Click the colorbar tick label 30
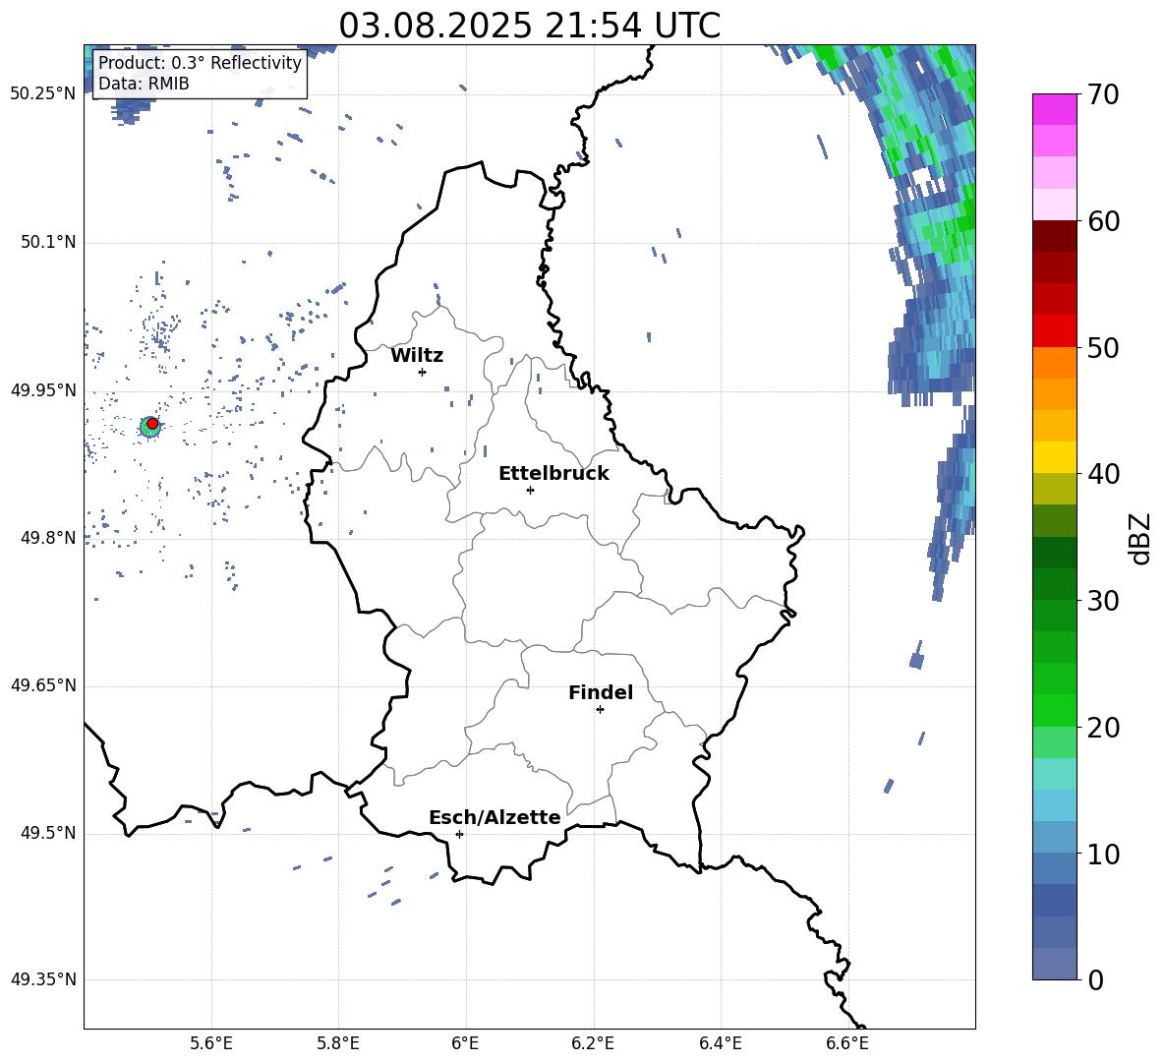This screenshot has height=1063, width=1164. click(x=1103, y=601)
